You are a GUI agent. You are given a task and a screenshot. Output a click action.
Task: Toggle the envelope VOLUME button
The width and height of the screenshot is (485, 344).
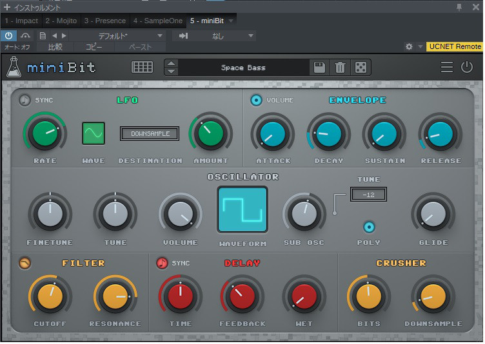tap(256, 100)
